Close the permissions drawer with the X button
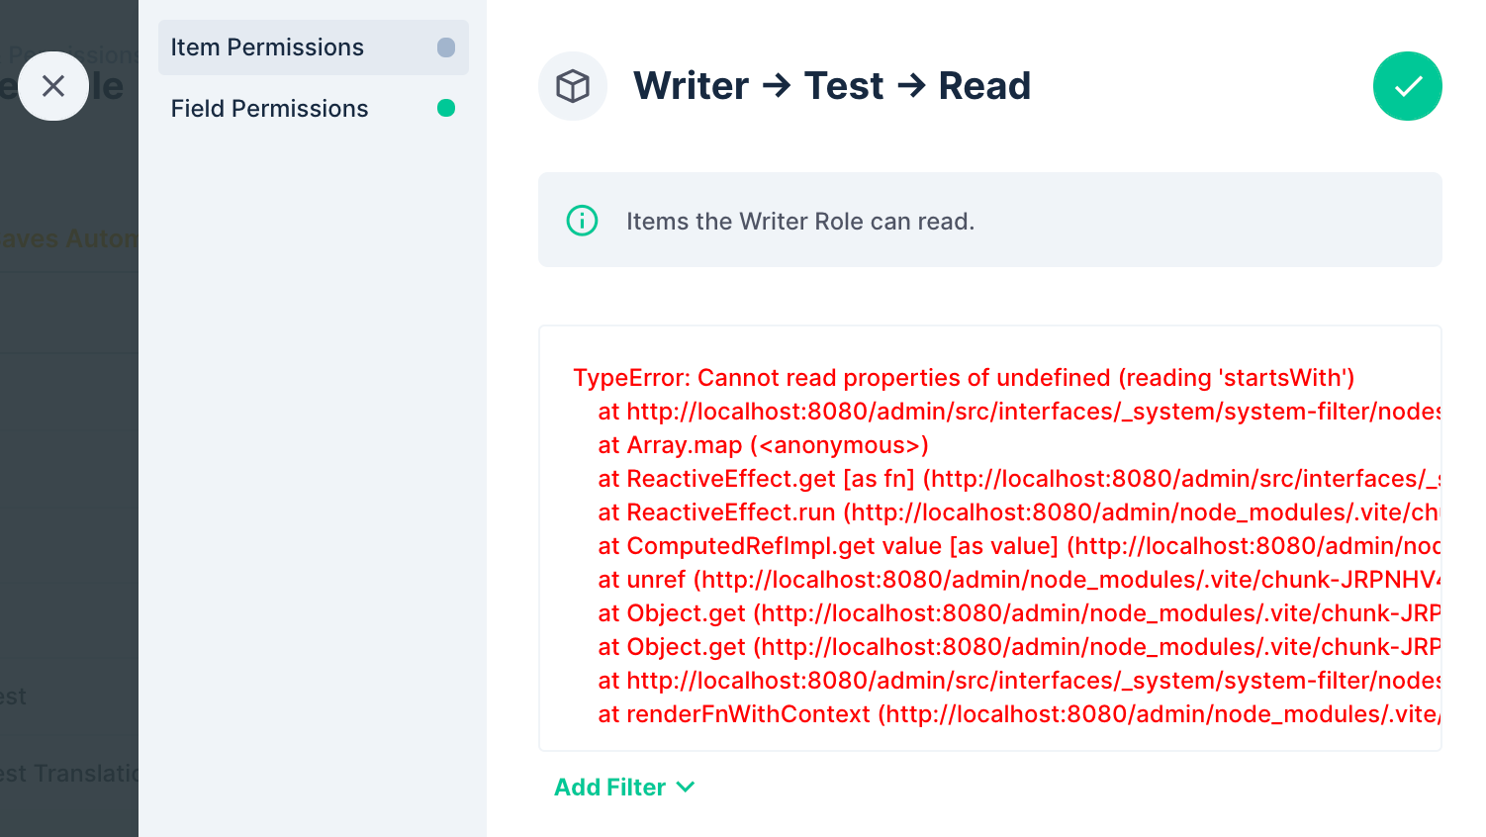Viewport: 1486px width, 837px height. click(x=53, y=86)
